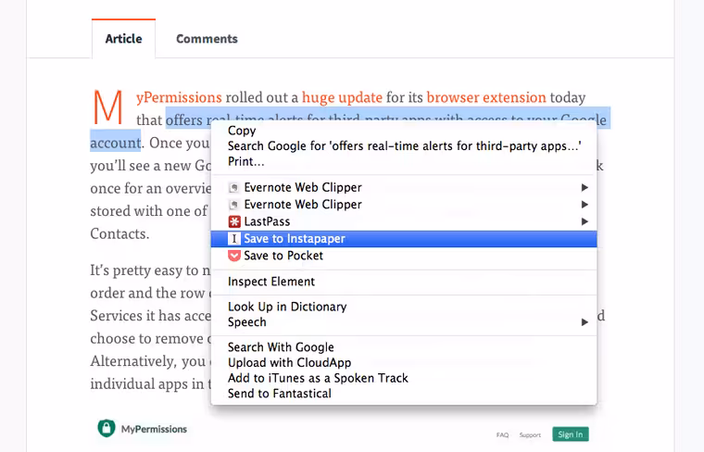Image resolution: width=704 pixels, height=452 pixels.
Task: Open the Support link
Action: 530,435
